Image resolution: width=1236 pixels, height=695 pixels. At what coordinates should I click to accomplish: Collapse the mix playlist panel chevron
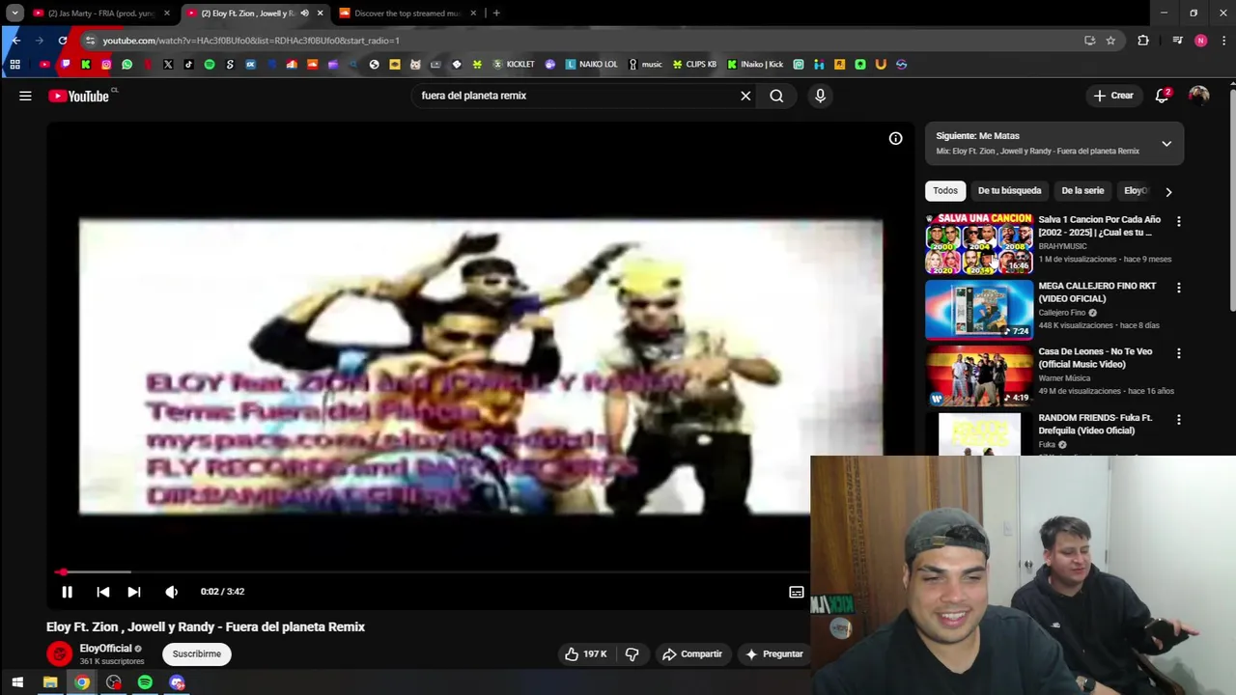pyautogui.click(x=1166, y=144)
